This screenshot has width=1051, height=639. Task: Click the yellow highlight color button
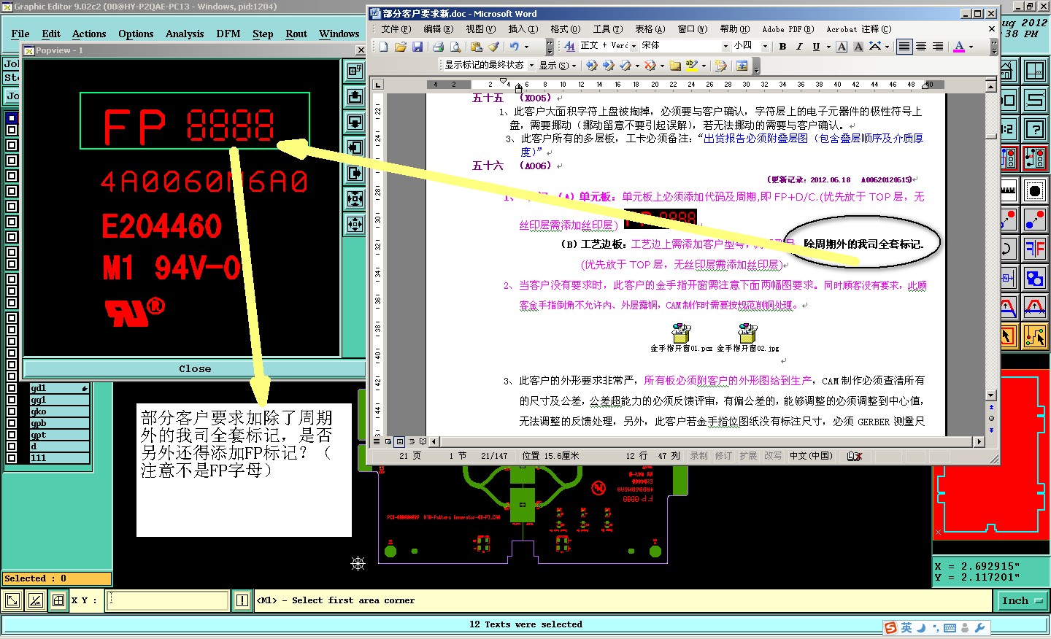[x=691, y=66]
